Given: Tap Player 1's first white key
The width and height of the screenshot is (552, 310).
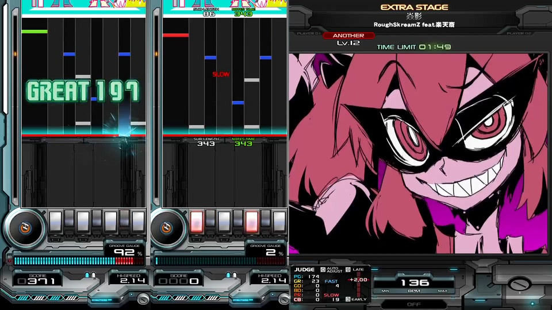Looking at the screenshot, I should click(56, 222).
